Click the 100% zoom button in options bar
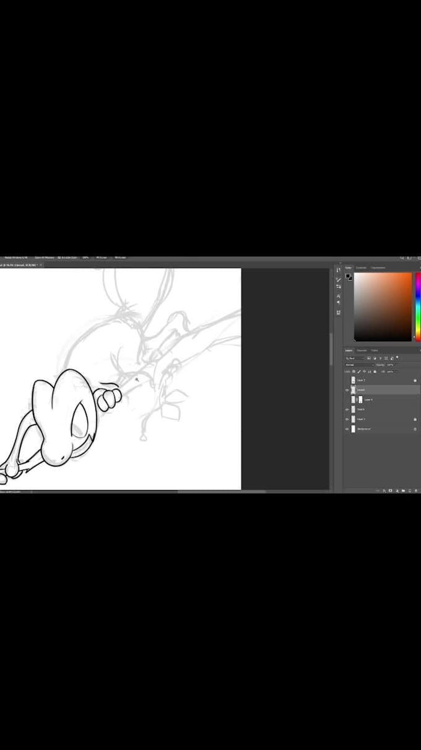 tap(85, 257)
